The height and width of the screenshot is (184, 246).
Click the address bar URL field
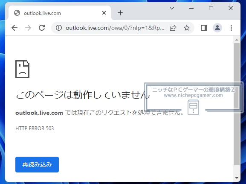click(115, 28)
